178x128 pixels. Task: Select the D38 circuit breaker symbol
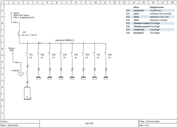click(x=106, y=54)
